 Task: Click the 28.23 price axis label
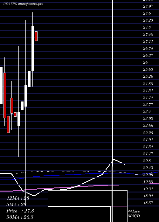[x=148, y=20]
